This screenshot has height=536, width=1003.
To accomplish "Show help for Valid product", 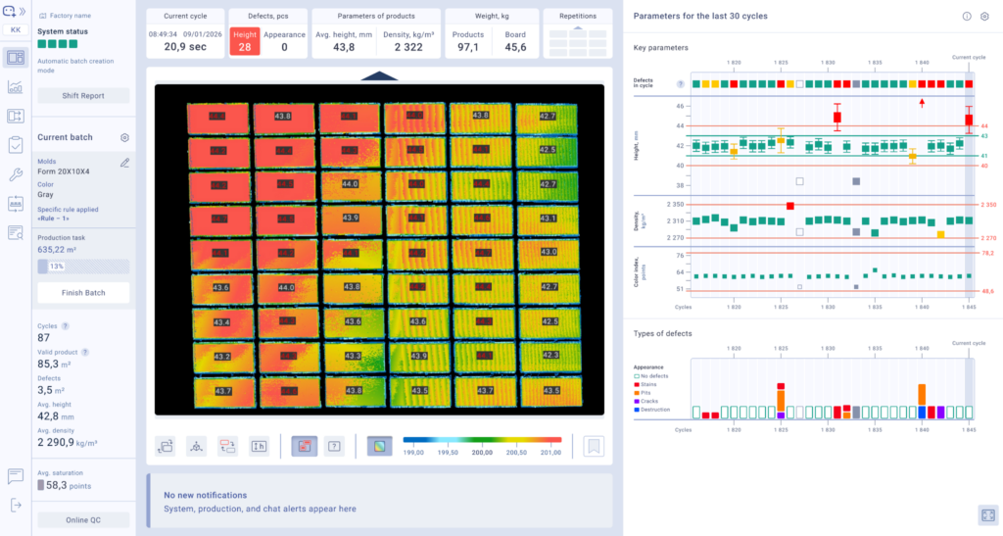I will click(x=85, y=353).
